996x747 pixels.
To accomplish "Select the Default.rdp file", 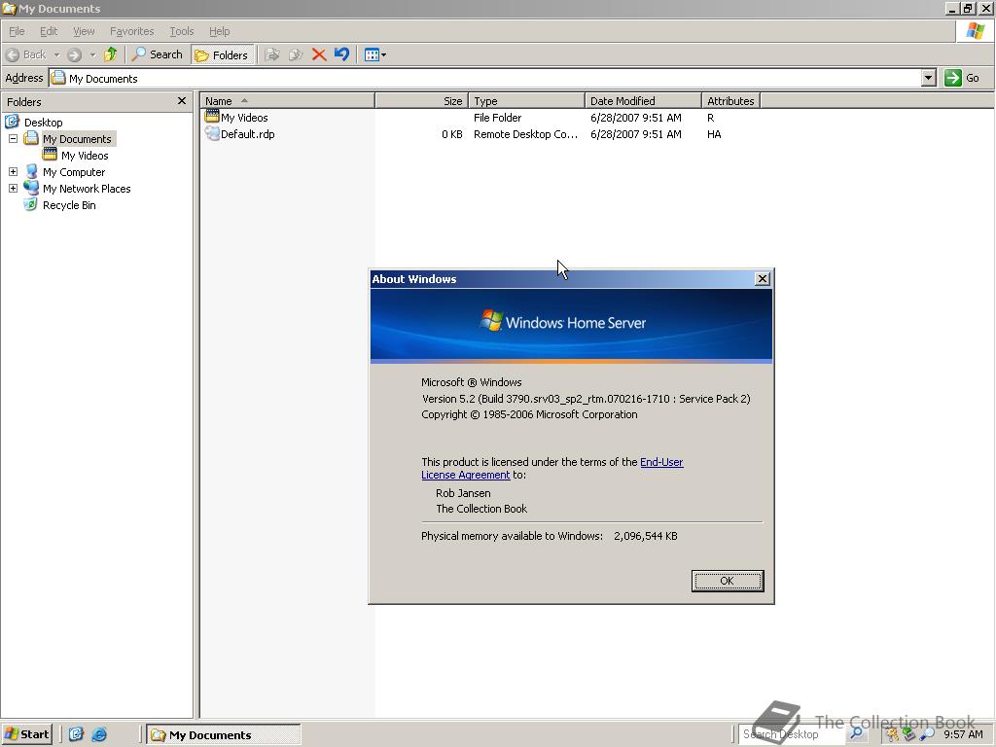I will (248, 134).
